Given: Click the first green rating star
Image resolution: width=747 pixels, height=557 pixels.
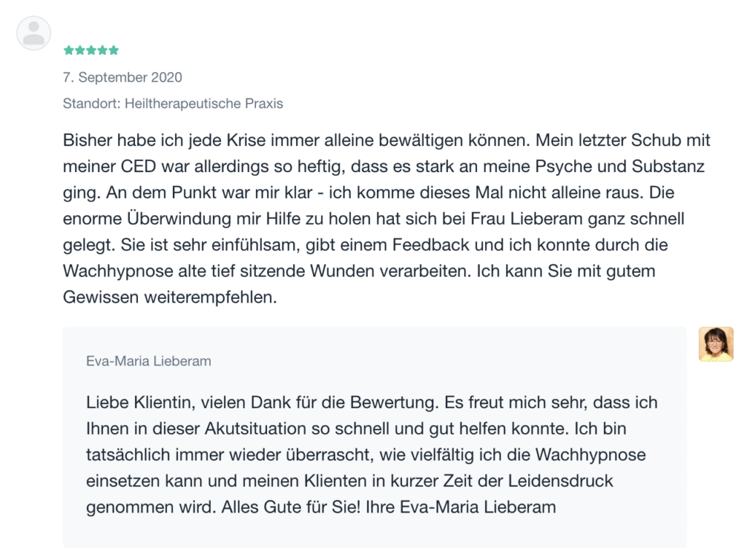Looking at the screenshot, I should pos(69,50).
